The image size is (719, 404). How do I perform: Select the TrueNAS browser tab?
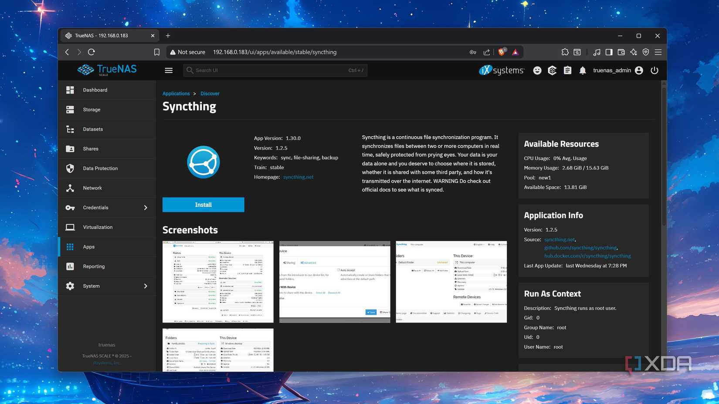[105, 35]
